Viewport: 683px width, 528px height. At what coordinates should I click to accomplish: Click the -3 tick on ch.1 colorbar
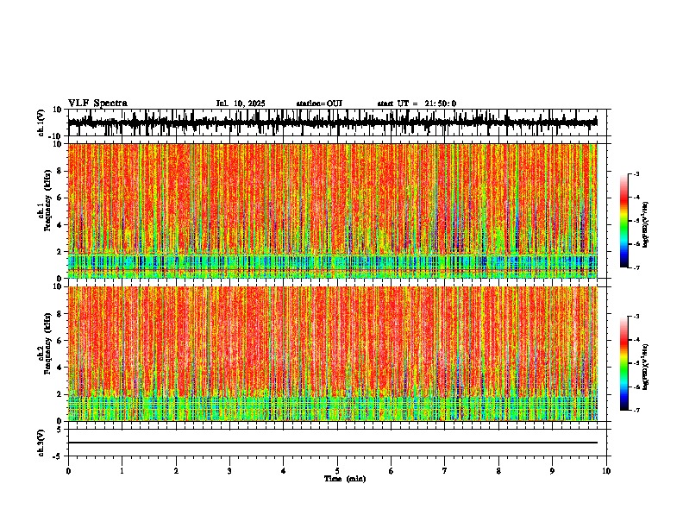point(636,173)
